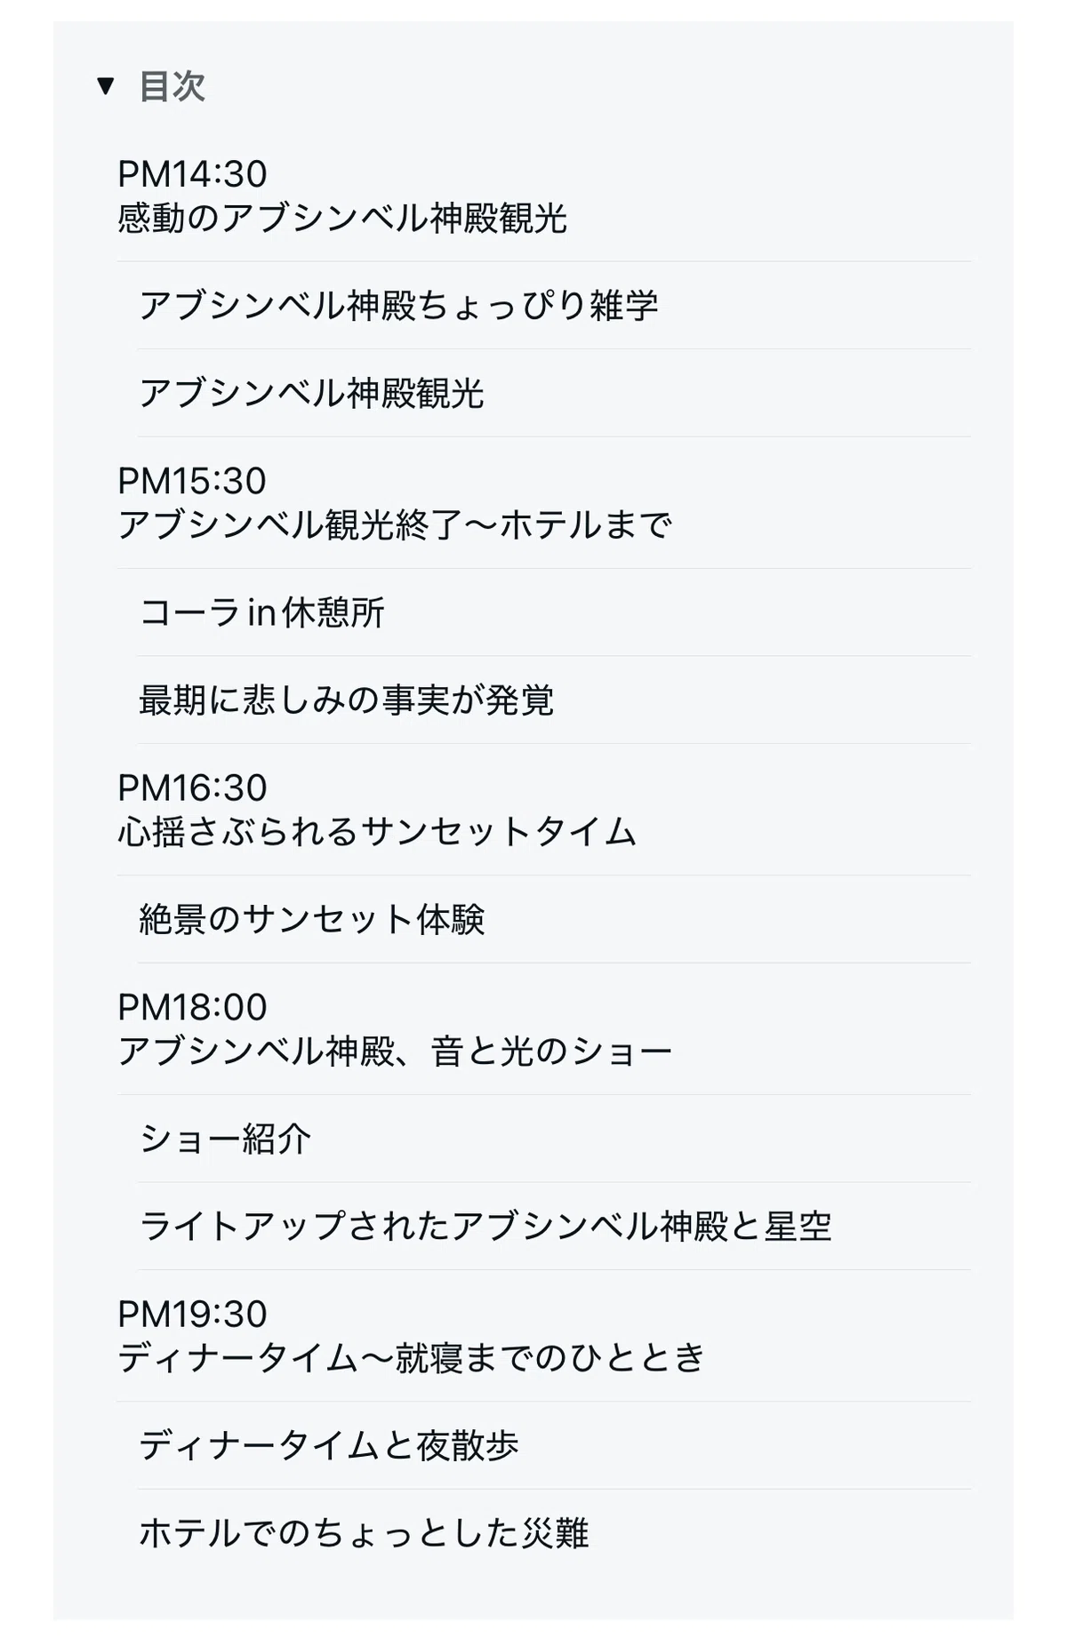The width and height of the screenshot is (1067, 1639).
Task: Click the PM16:30 time label
Action: [192, 788]
